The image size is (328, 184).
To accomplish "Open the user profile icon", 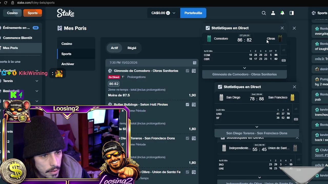I will (273, 13).
